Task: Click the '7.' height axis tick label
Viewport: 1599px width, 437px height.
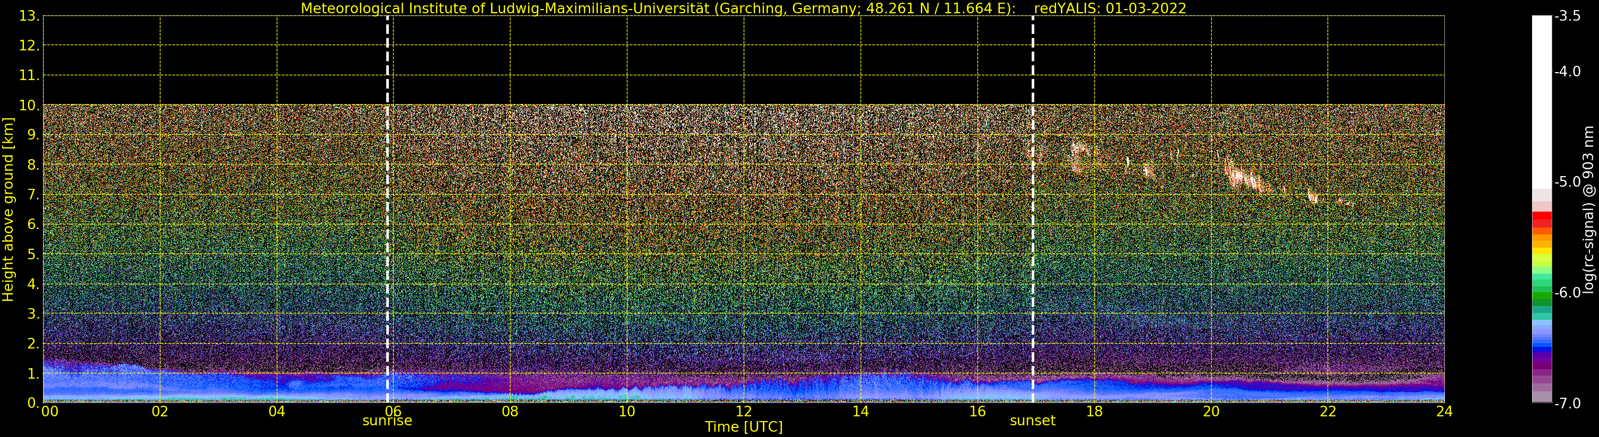Action: click(33, 195)
